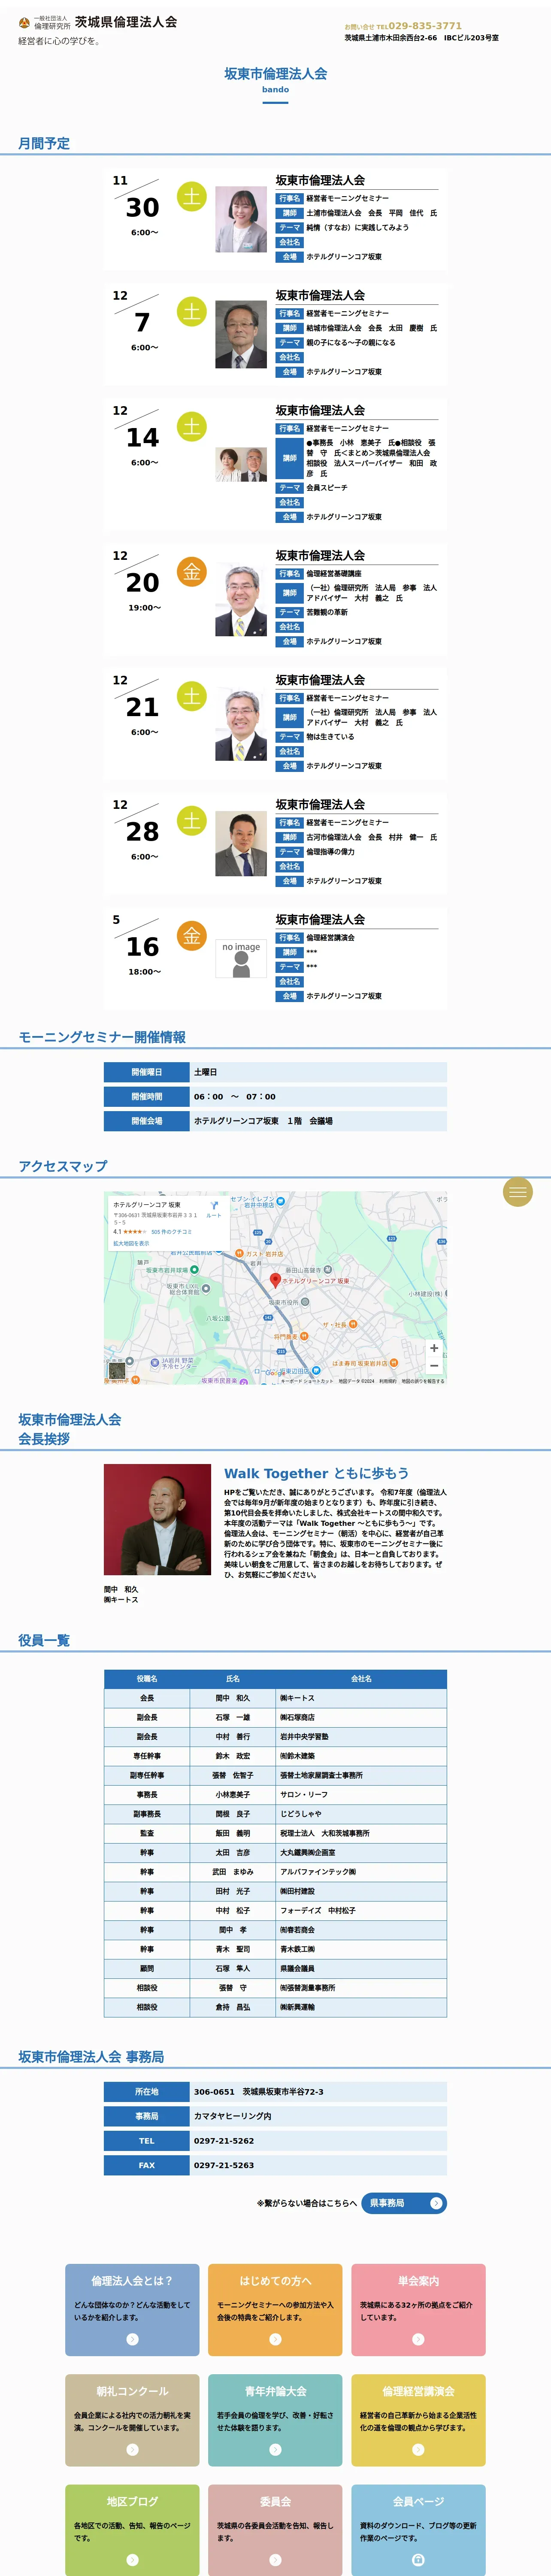
Task: Click the 県事務局 button
Action: click(x=403, y=2203)
